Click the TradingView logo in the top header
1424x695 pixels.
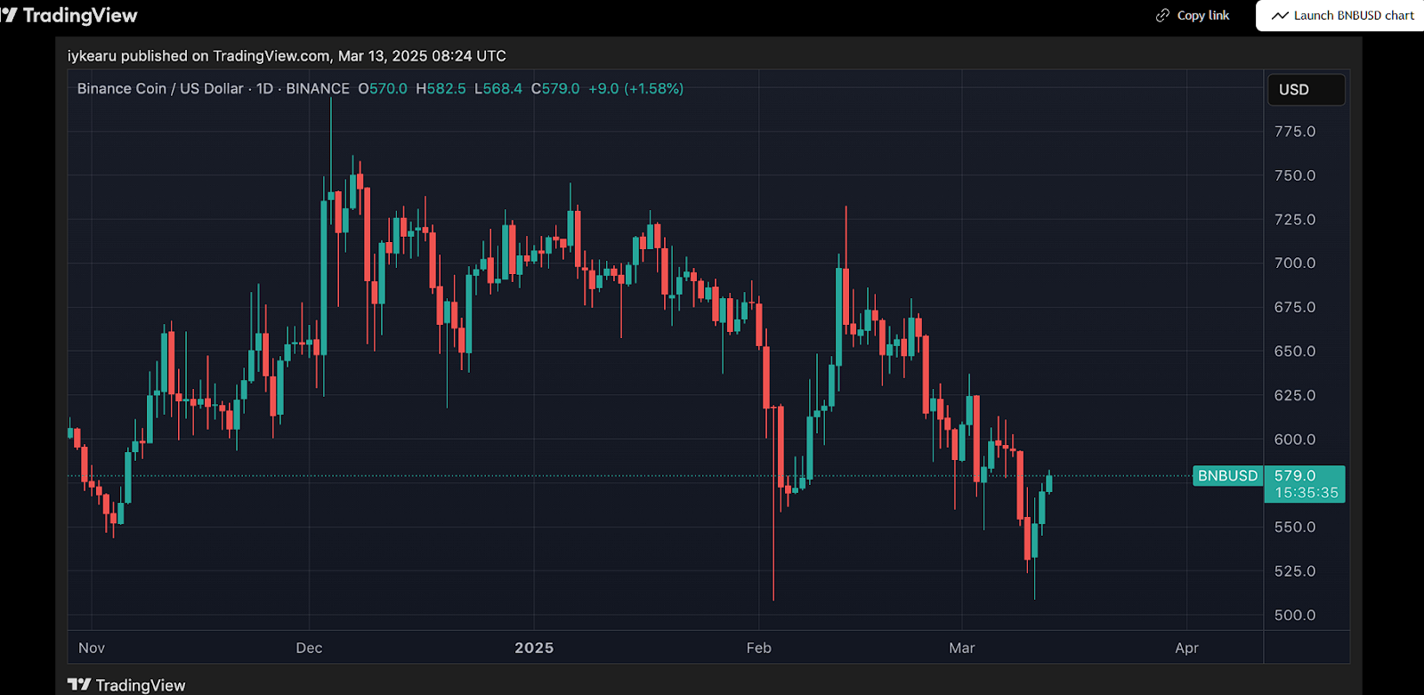[x=69, y=15]
